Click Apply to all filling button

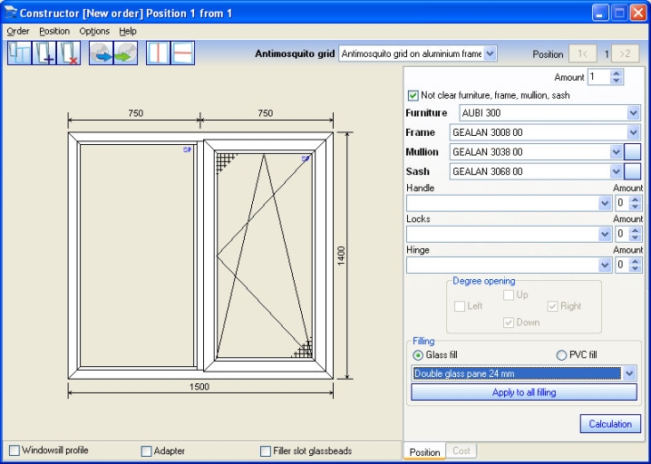point(523,392)
